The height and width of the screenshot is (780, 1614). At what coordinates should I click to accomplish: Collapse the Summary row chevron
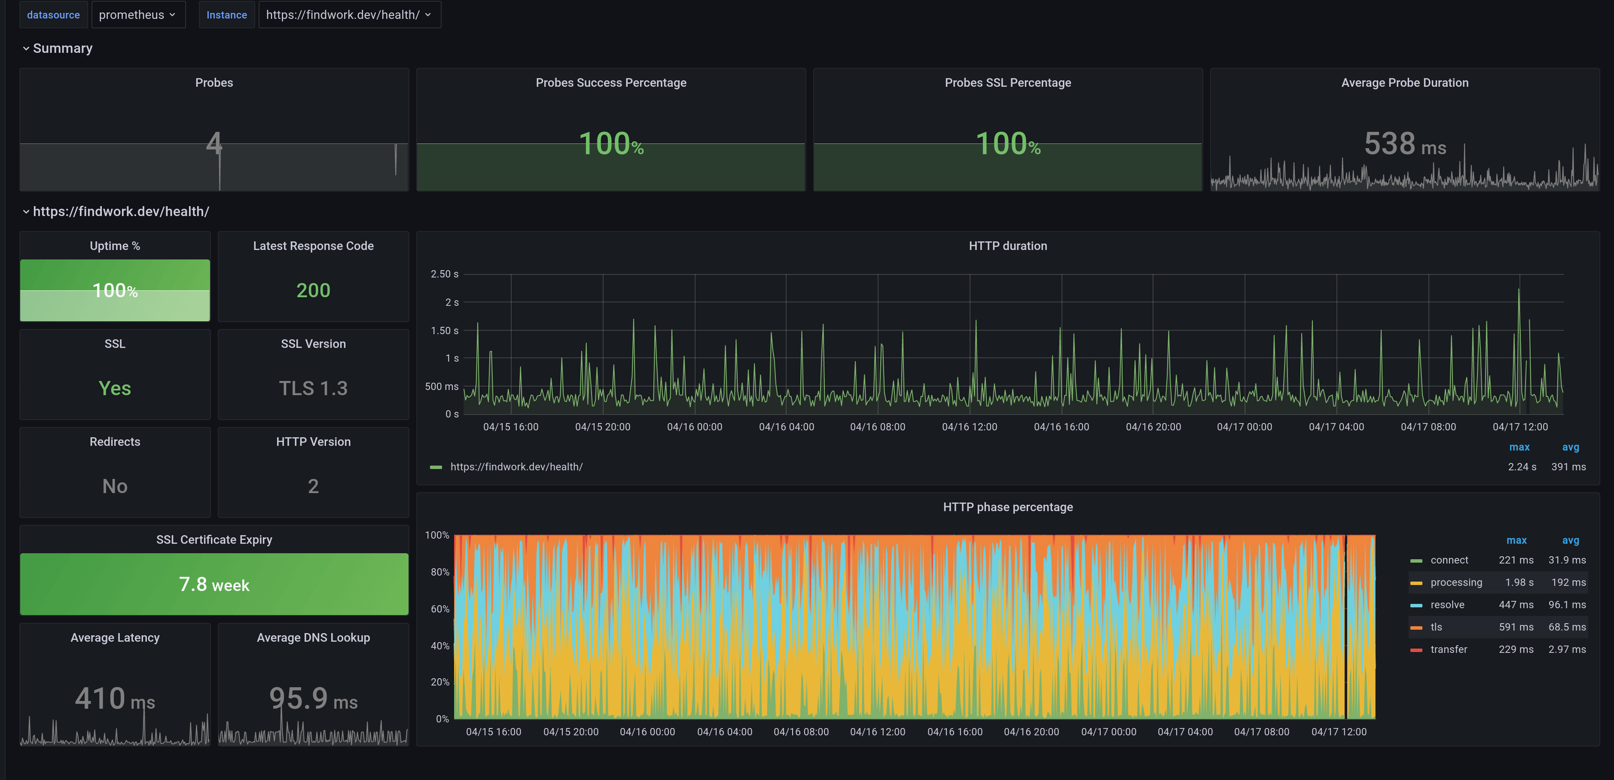pos(26,48)
